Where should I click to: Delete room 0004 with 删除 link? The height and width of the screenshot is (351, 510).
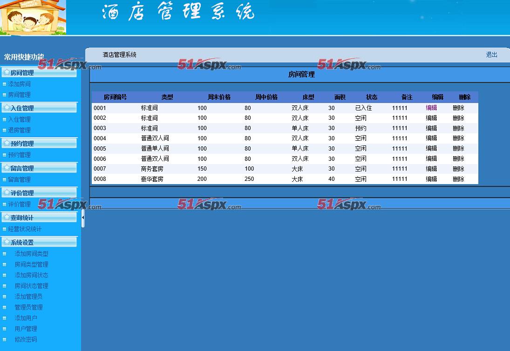458,138
